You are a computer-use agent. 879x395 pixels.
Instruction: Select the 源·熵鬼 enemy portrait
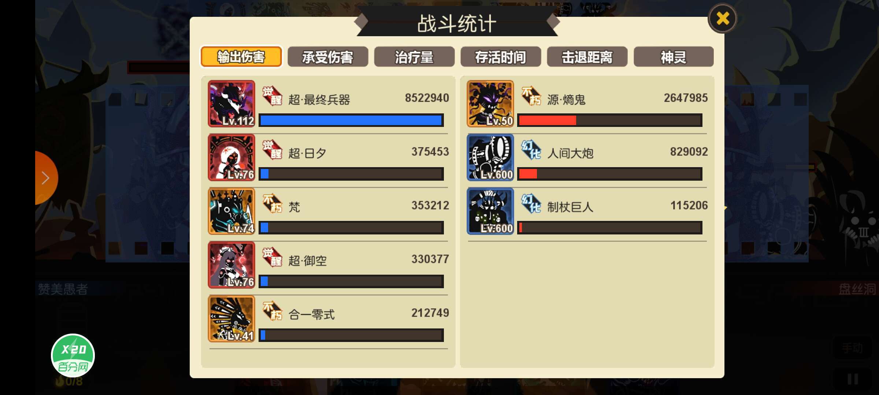(x=490, y=104)
